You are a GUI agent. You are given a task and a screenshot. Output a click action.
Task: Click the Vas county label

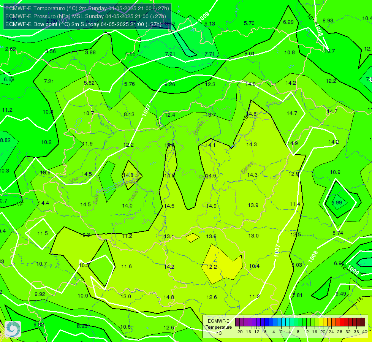(x=74, y=180)
